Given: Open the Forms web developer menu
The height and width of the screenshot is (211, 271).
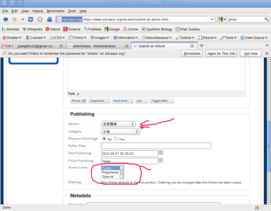Looking at the screenshot, I should (78, 37).
